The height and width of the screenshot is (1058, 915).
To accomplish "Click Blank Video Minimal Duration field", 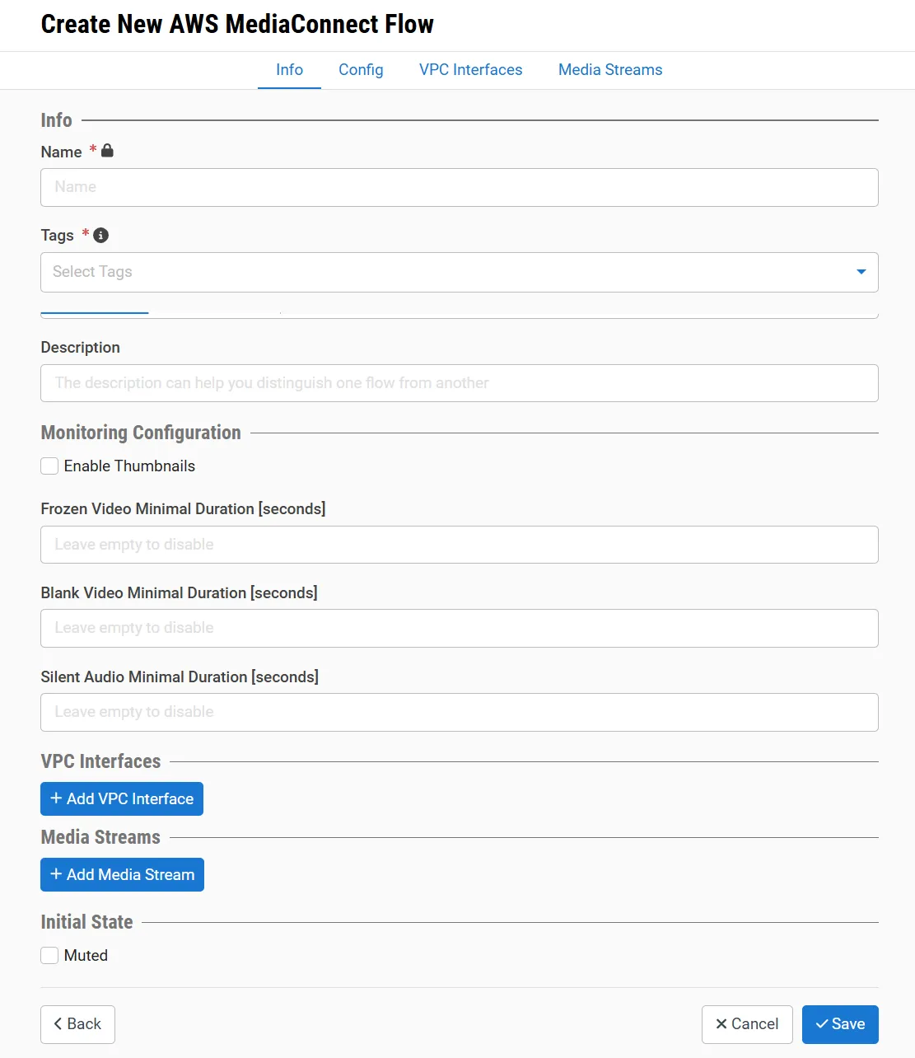I will click(460, 628).
